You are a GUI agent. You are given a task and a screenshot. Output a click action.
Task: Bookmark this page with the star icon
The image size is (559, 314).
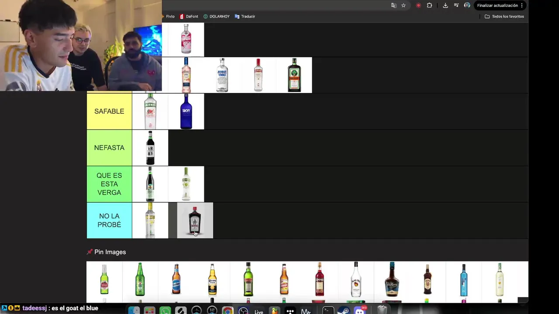tap(404, 5)
